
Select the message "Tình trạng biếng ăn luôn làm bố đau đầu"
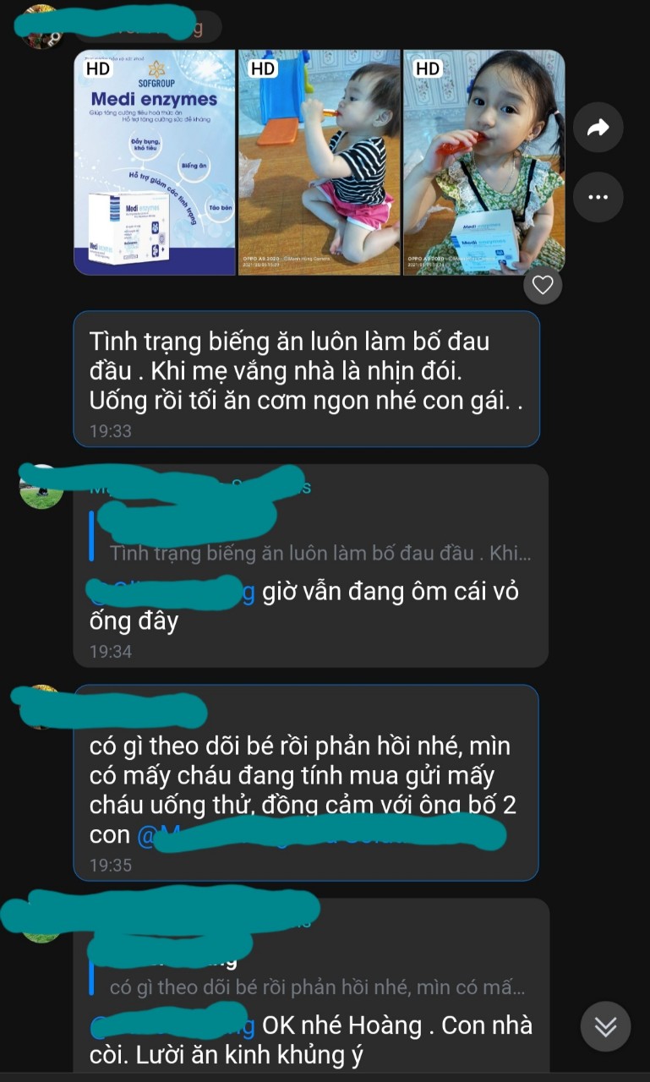tap(307, 379)
